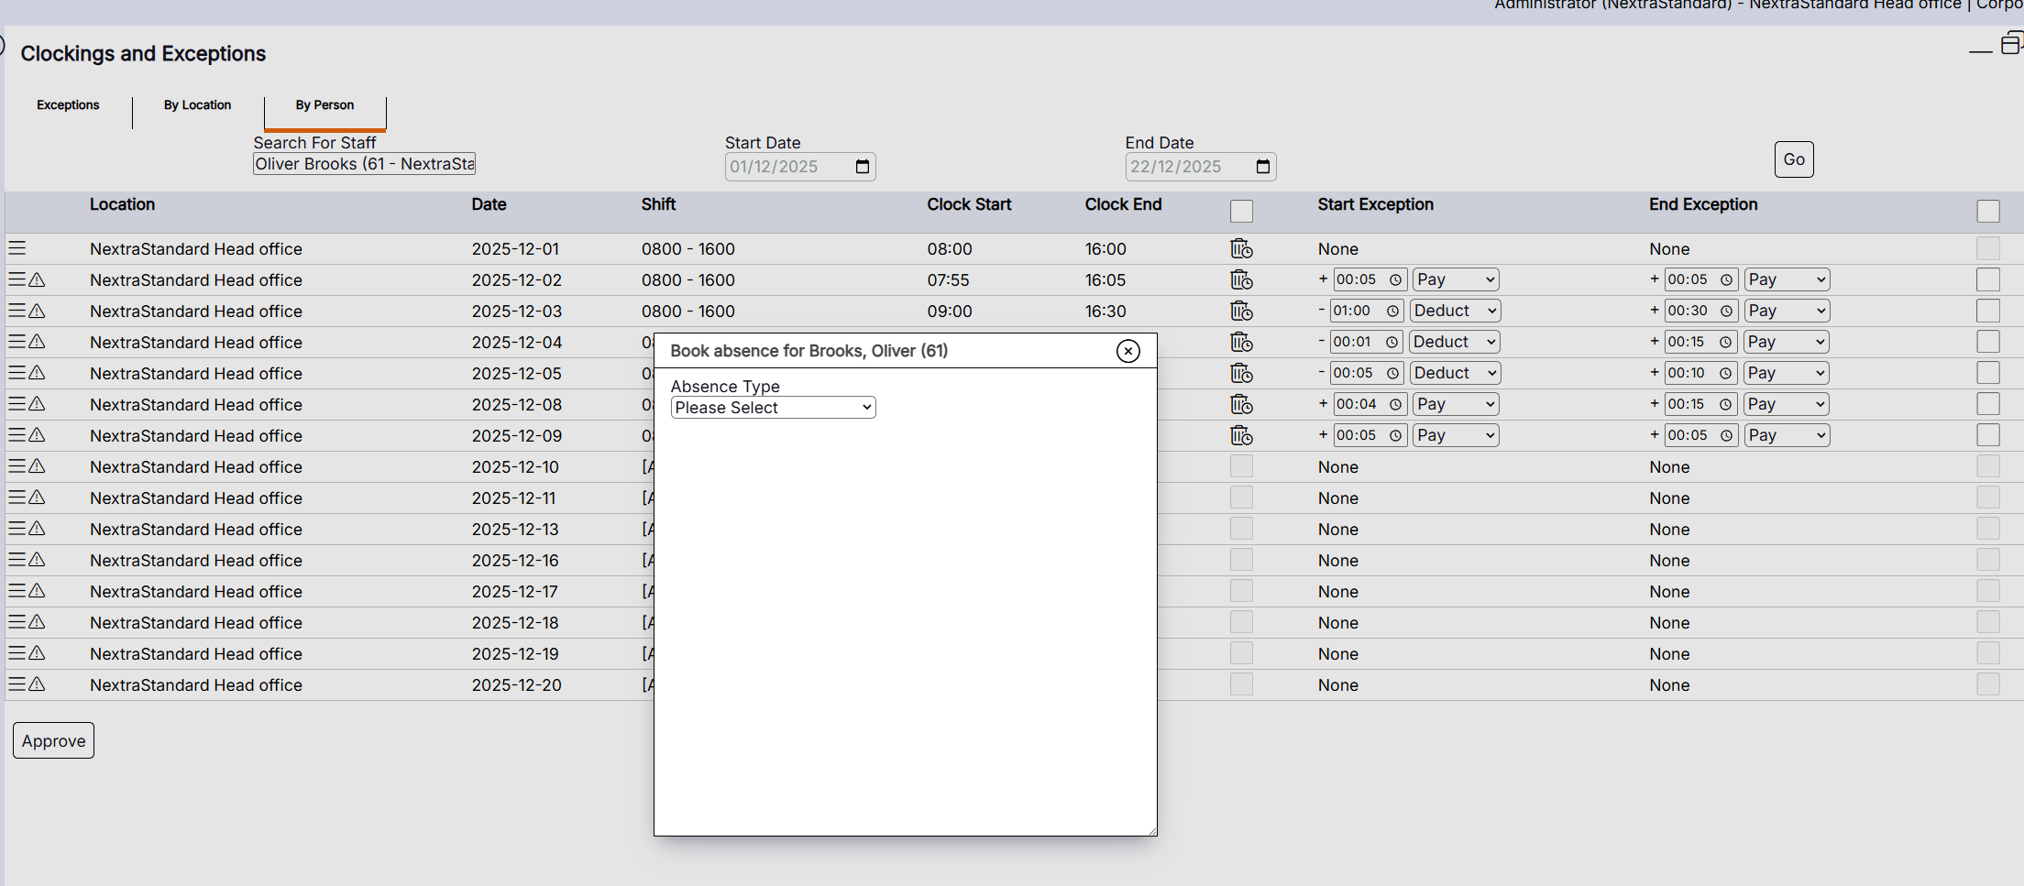Edit end exception time 00:10 for 2025-12-05
The height and width of the screenshot is (886, 2024).
point(1701,373)
